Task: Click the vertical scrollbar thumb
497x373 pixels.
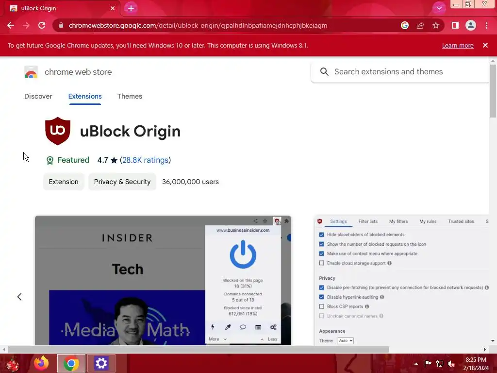Action: (493, 91)
